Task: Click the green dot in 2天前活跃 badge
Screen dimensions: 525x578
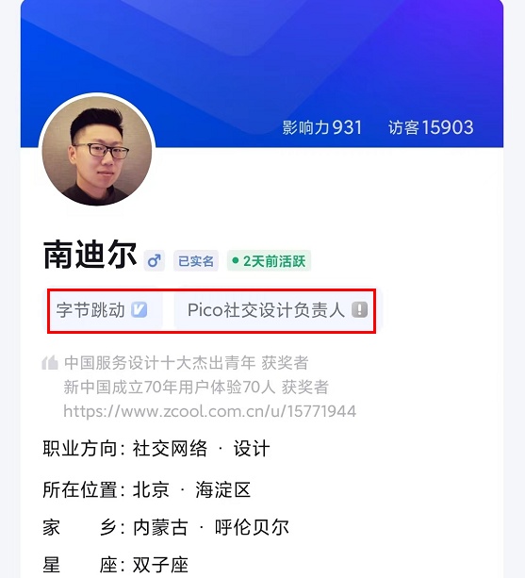Action: [235, 261]
